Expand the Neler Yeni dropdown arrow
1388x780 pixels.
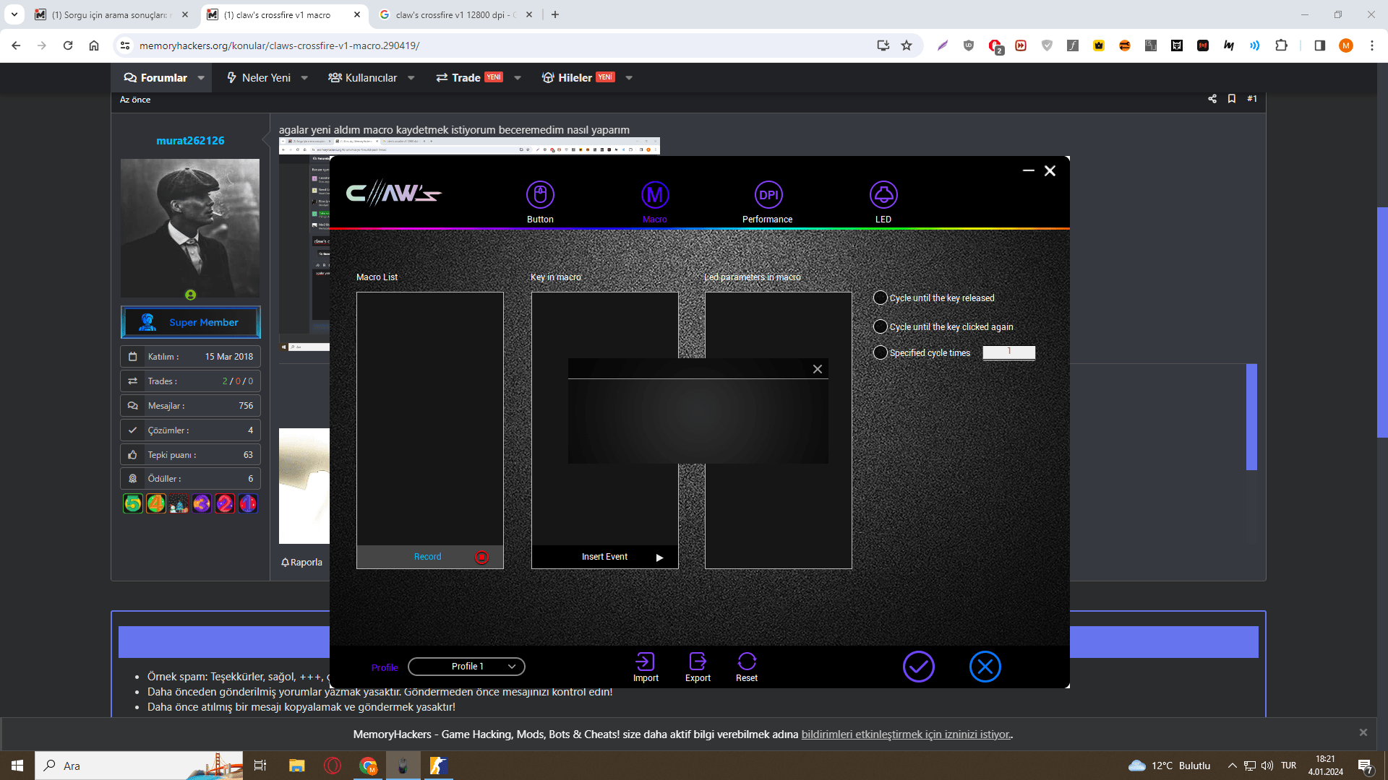click(x=304, y=78)
